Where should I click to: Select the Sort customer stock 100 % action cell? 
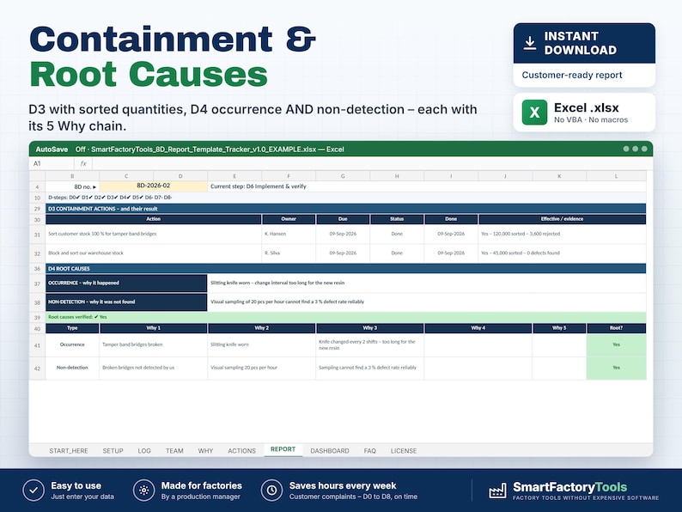(x=154, y=234)
